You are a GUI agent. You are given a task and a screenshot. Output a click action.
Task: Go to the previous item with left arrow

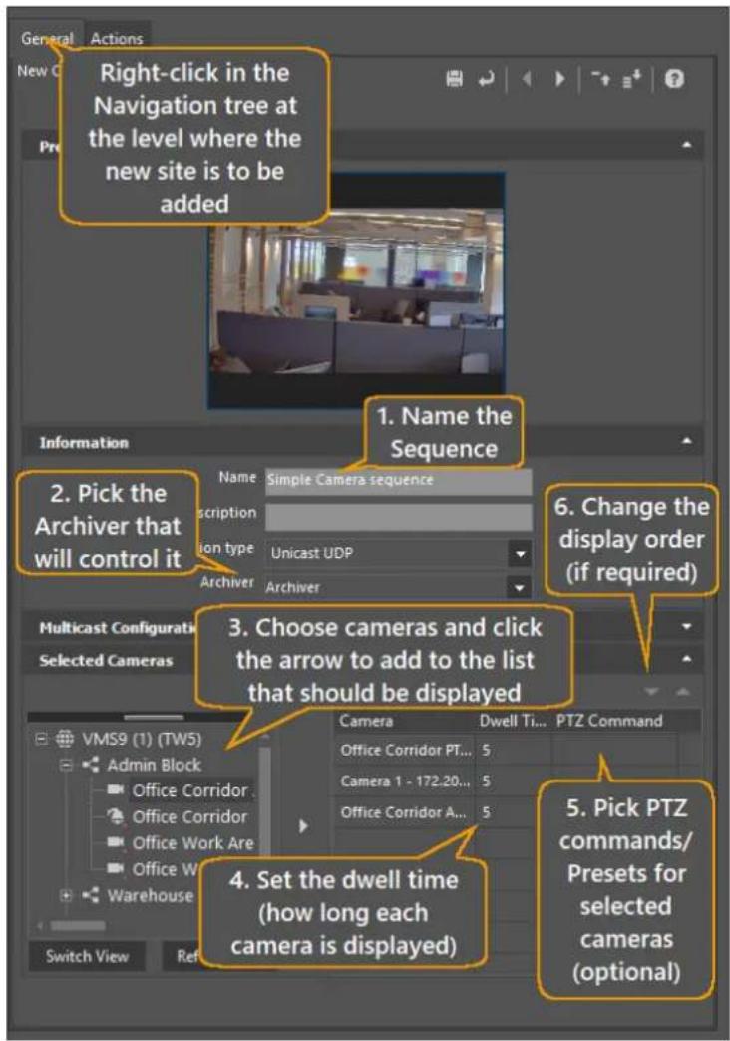(x=527, y=79)
